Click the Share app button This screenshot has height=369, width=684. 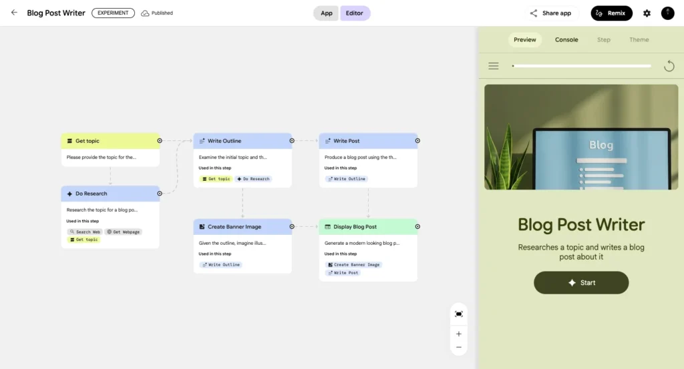click(x=551, y=13)
